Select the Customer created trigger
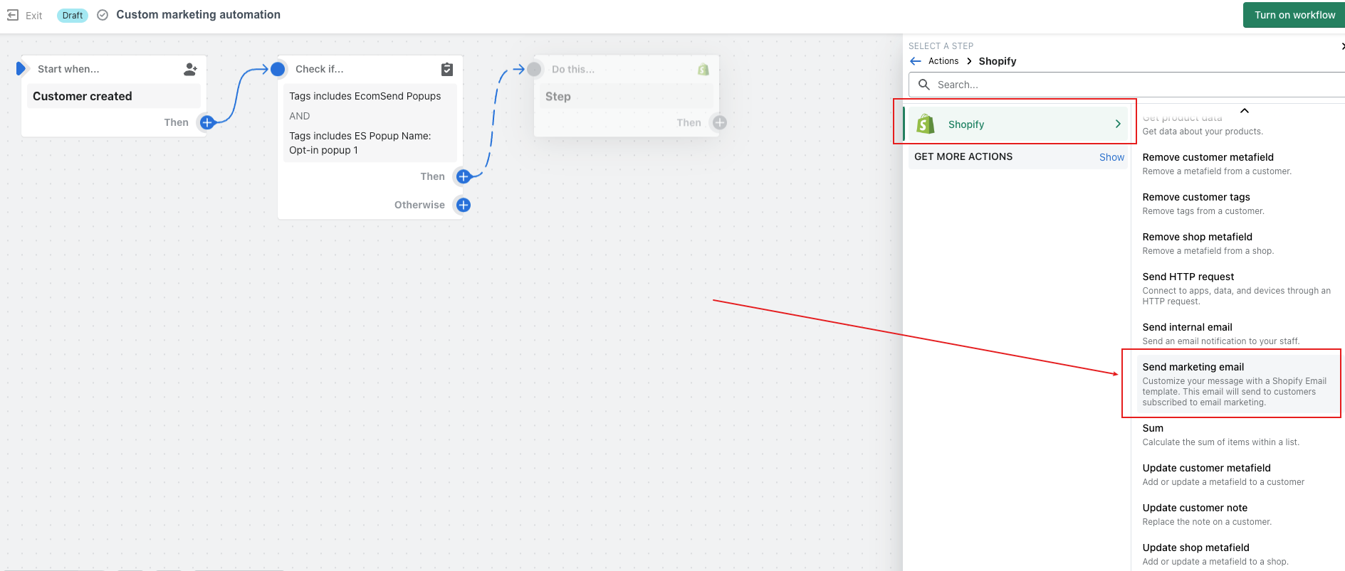Image resolution: width=1345 pixels, height=571 pixels. click(x=113, y=96)
